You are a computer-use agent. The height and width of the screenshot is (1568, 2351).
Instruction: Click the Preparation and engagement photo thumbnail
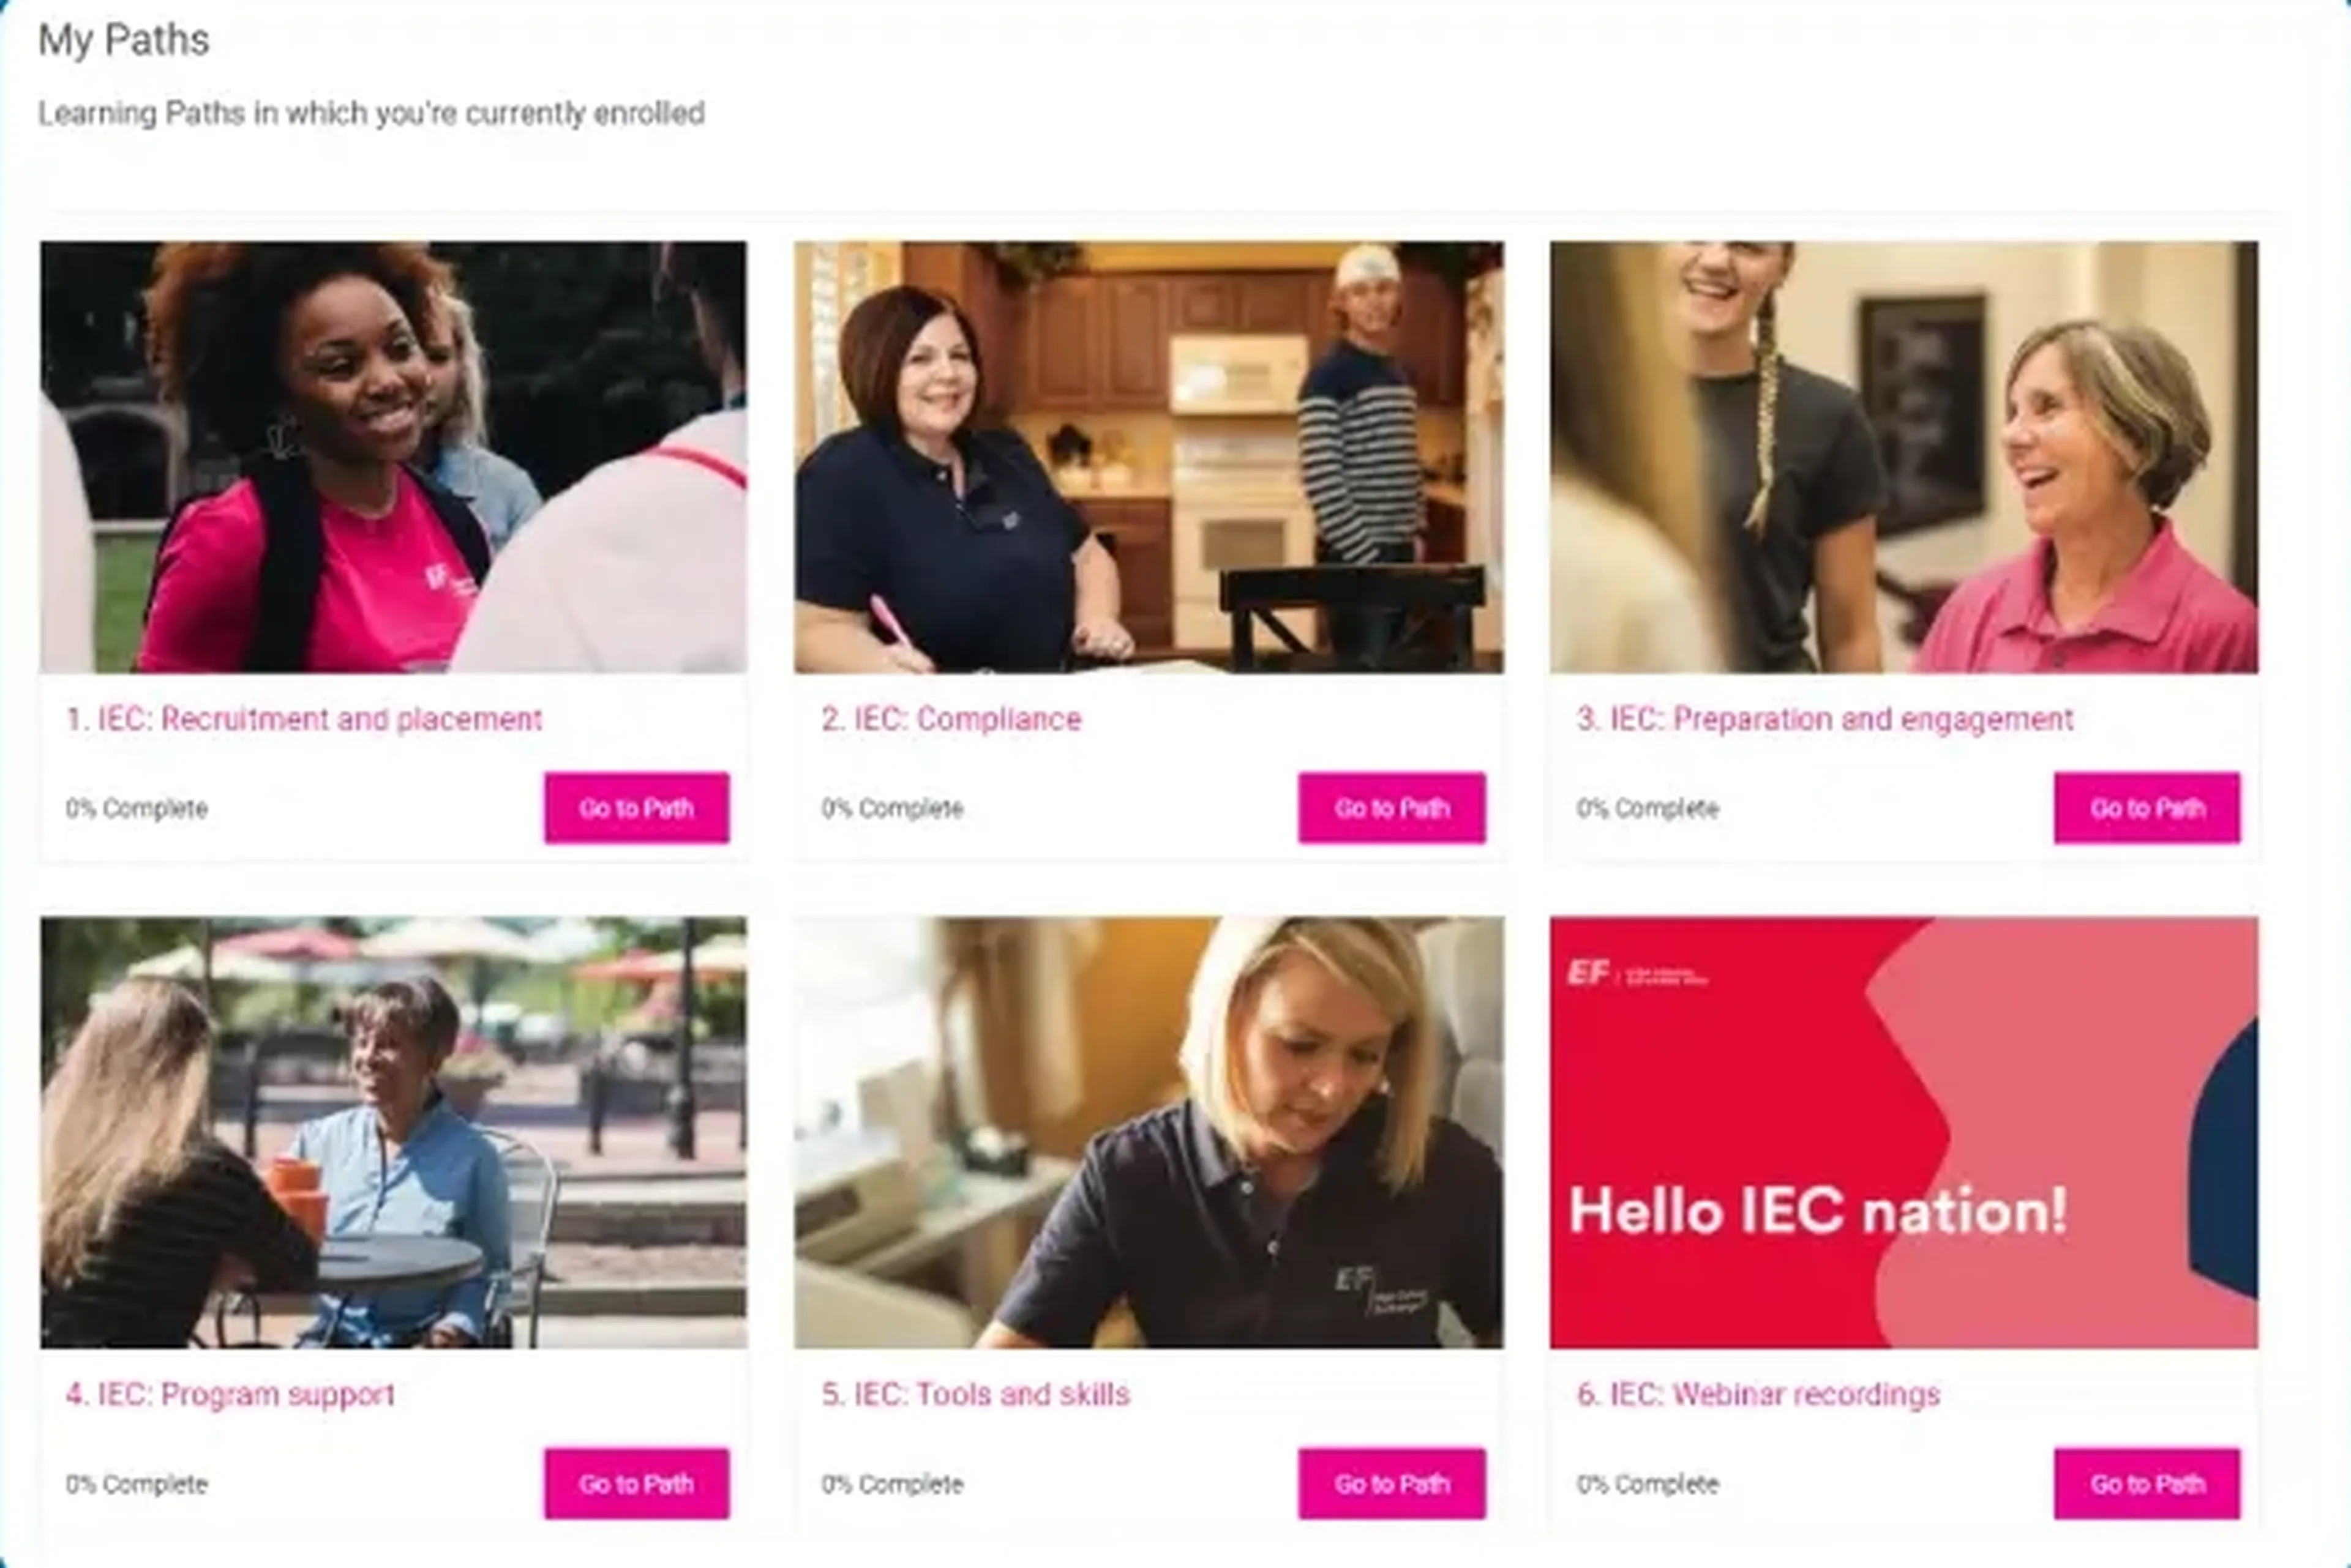1904,457
